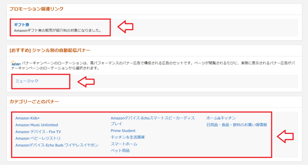Image resolution: width=308 pixels, height=165 pixels.
Task: Open ホーム&キッチン banner category
Action: point(221,118)
